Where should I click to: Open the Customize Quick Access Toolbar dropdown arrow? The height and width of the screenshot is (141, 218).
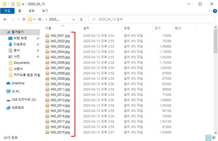[x=23, y=4]
